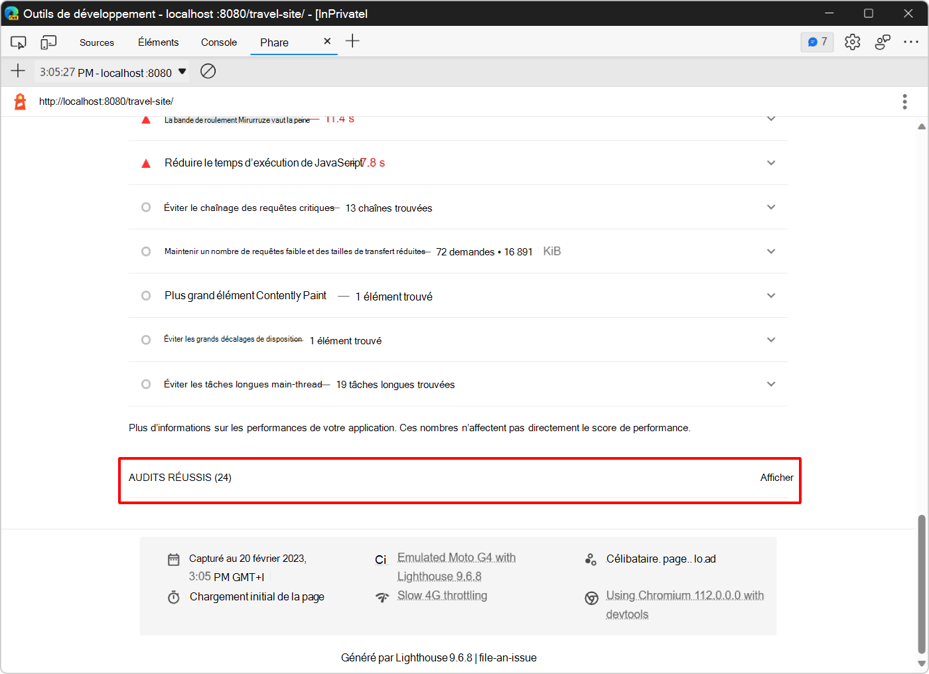The width and height of the screenshot is (929, 674).
Task: Click "Chargement initial de la page" text
Action: pos(257,597)
